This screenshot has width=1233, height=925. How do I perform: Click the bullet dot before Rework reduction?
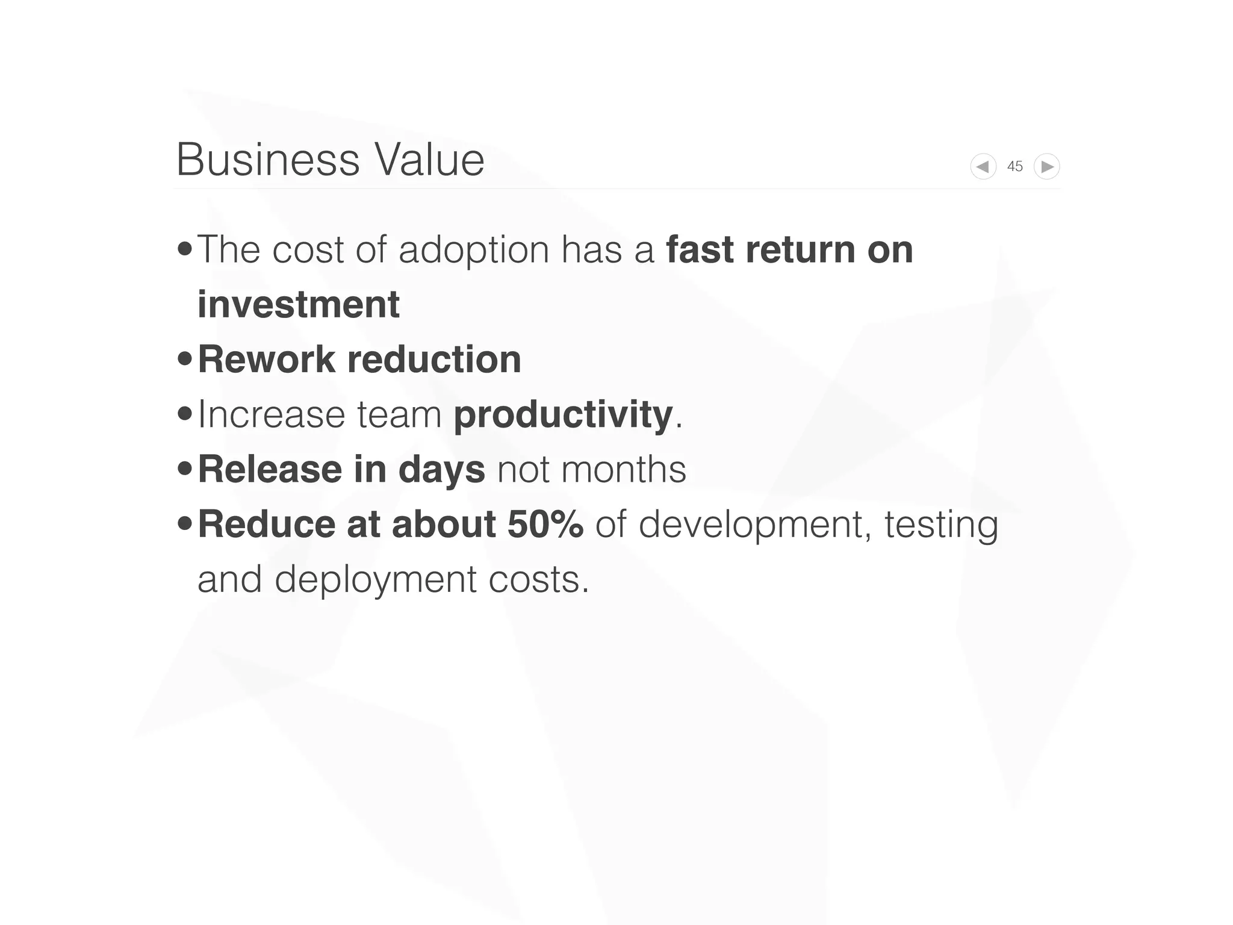tap(185, 359)
